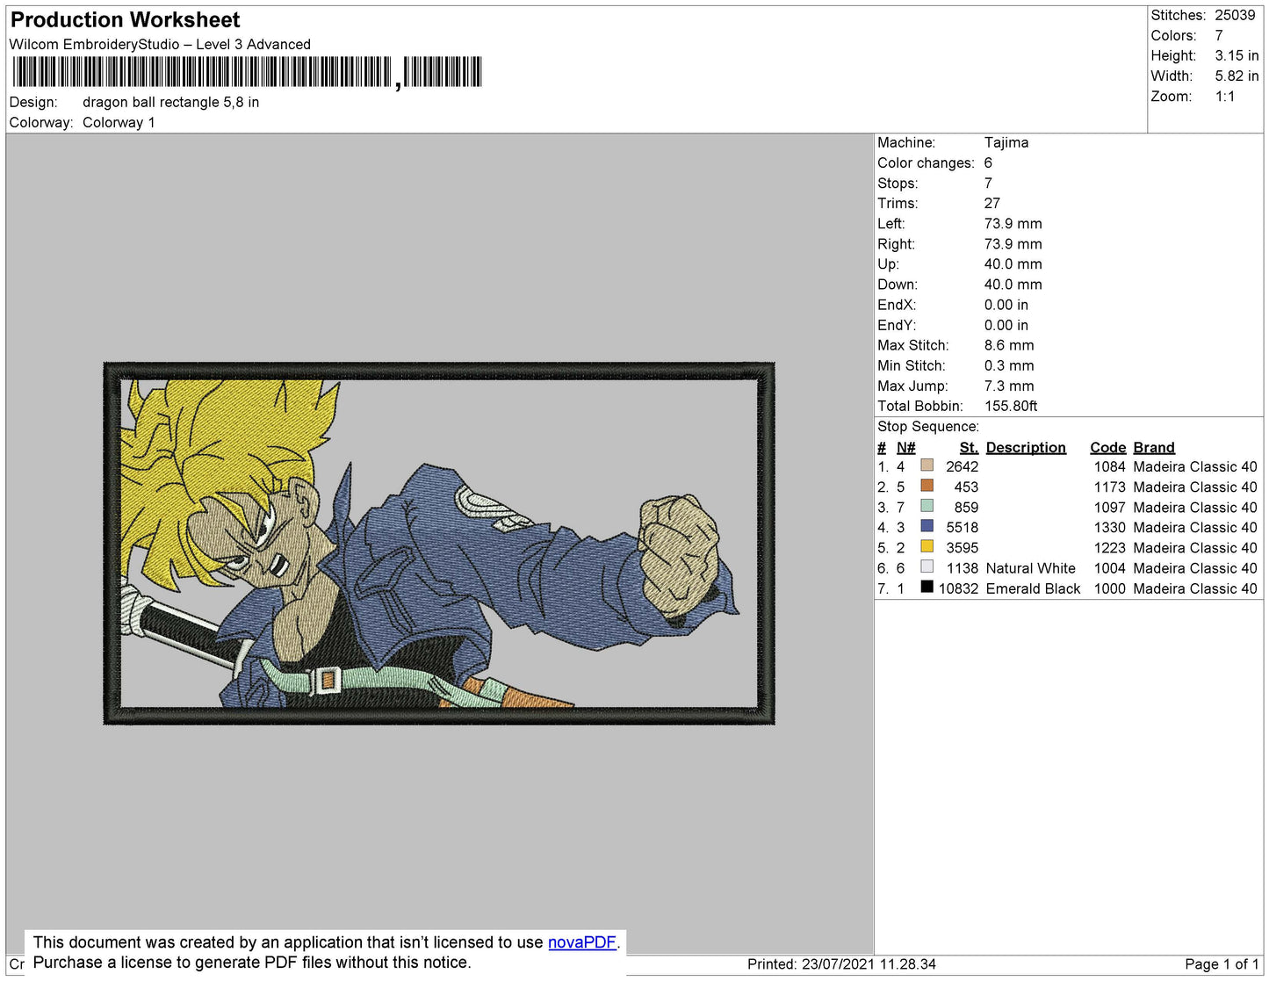Click the 'Printed: 23/07/2021 11.28.34' timestamp
Image resolution: width=1269 pixels, height=981 pixels.
[841, 964]
